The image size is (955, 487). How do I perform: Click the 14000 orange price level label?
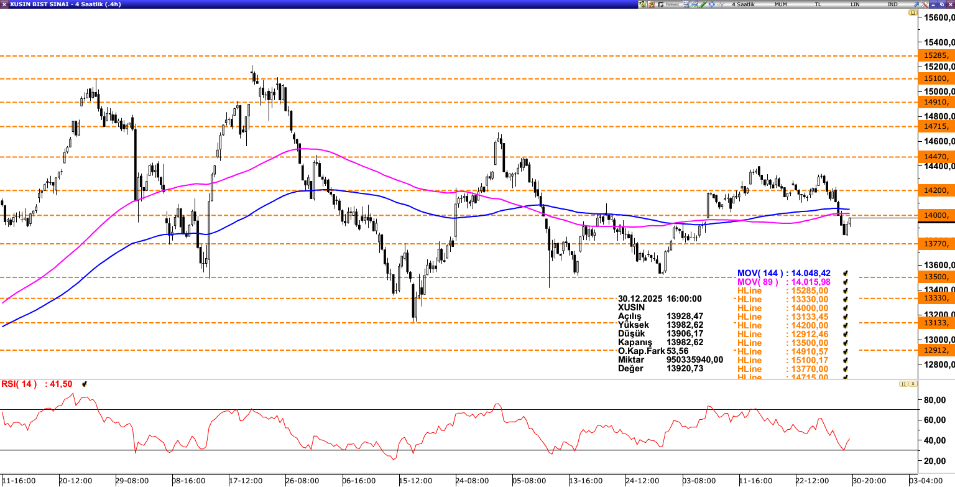(936, 215)
